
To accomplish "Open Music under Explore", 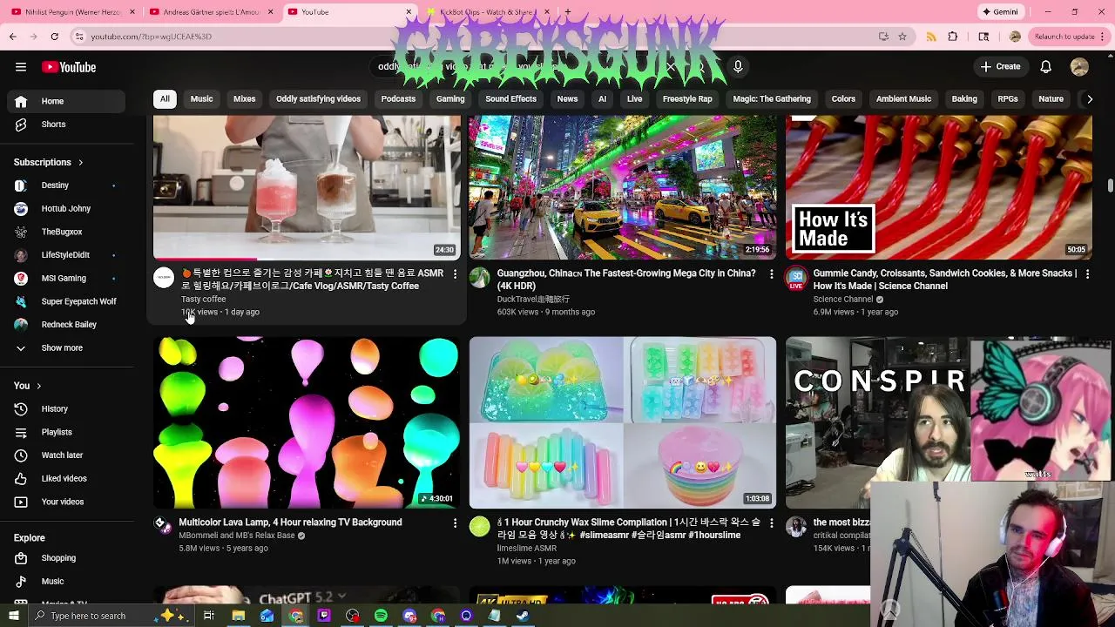I will (66, 582).
